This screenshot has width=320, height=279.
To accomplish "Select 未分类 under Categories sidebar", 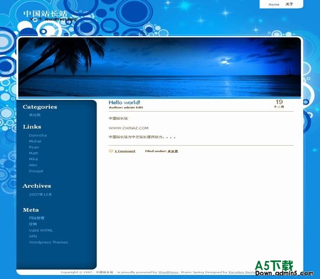I will (35, 115).
